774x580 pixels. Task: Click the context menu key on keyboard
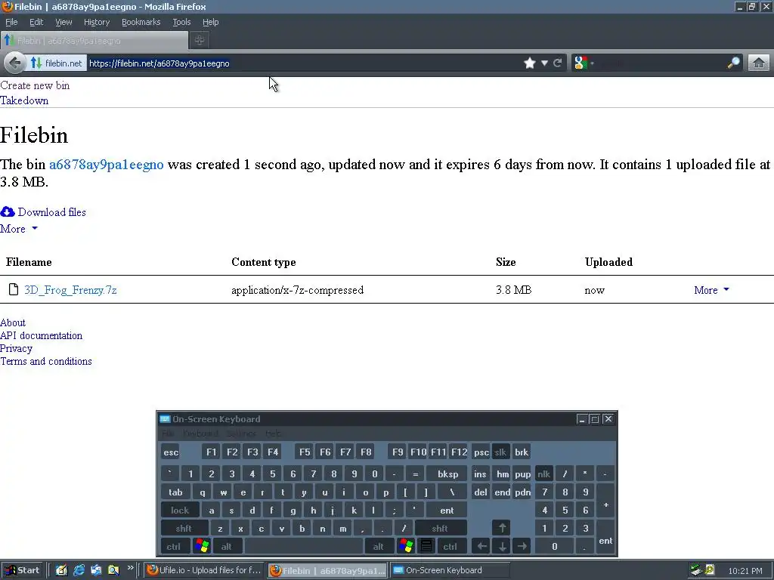tap(426, 546)
